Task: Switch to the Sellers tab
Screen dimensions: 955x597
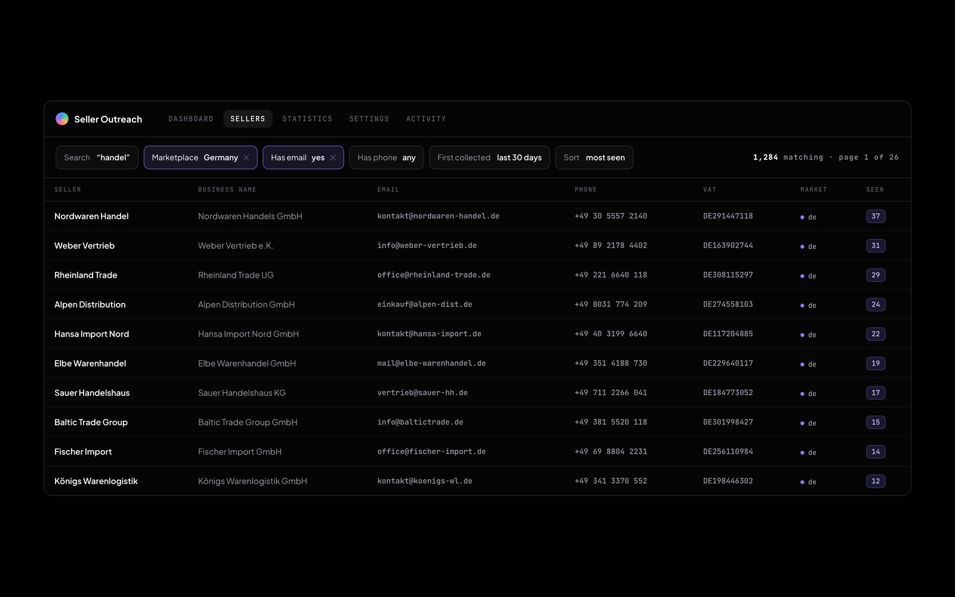Action: (x=248, y=119)
